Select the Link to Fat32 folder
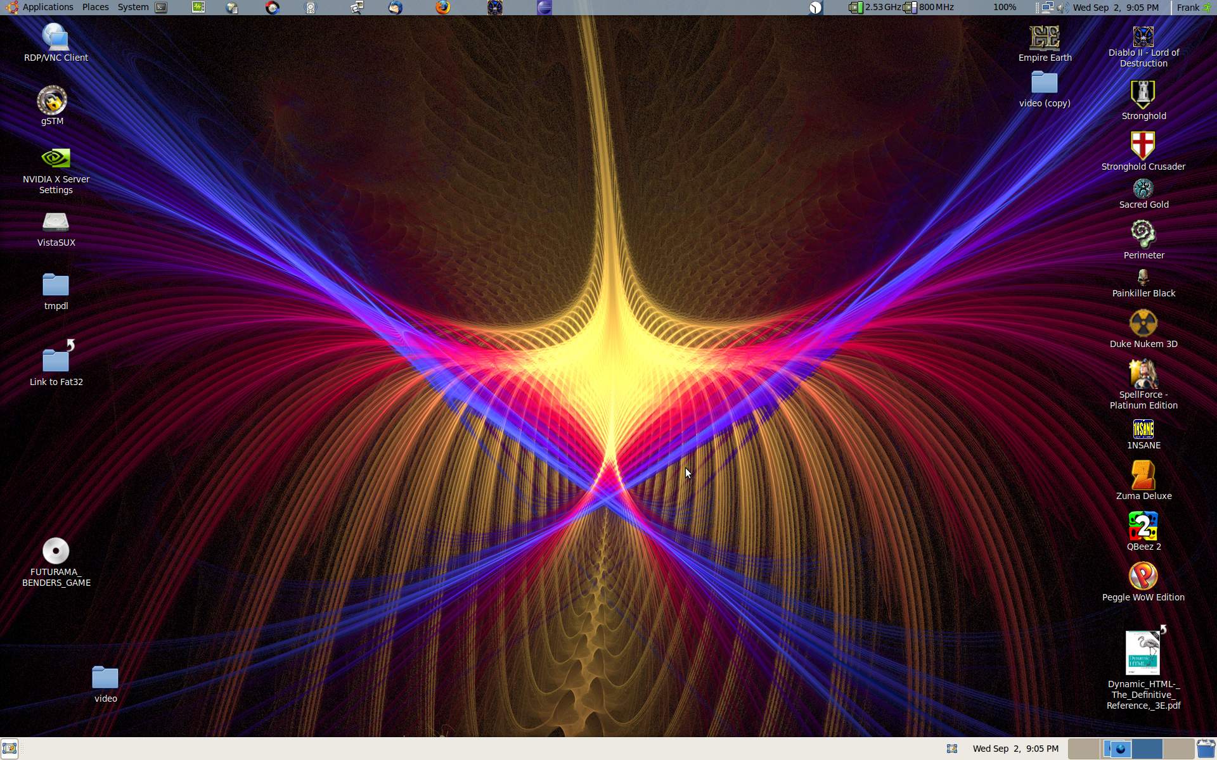The width and height of the screenshot is (1217, 760). click(56, 363)
